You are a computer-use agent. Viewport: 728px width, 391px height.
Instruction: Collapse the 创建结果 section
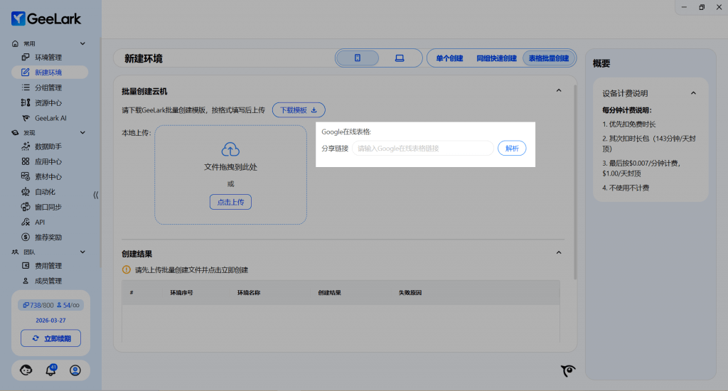559,253
